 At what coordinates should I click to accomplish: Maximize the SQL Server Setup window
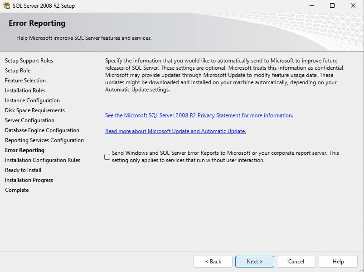332,6
